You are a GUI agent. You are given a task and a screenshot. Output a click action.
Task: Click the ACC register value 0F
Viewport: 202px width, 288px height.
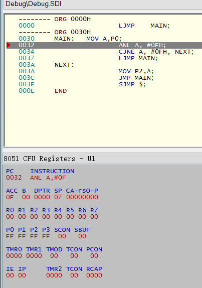(x=10, y=197)
